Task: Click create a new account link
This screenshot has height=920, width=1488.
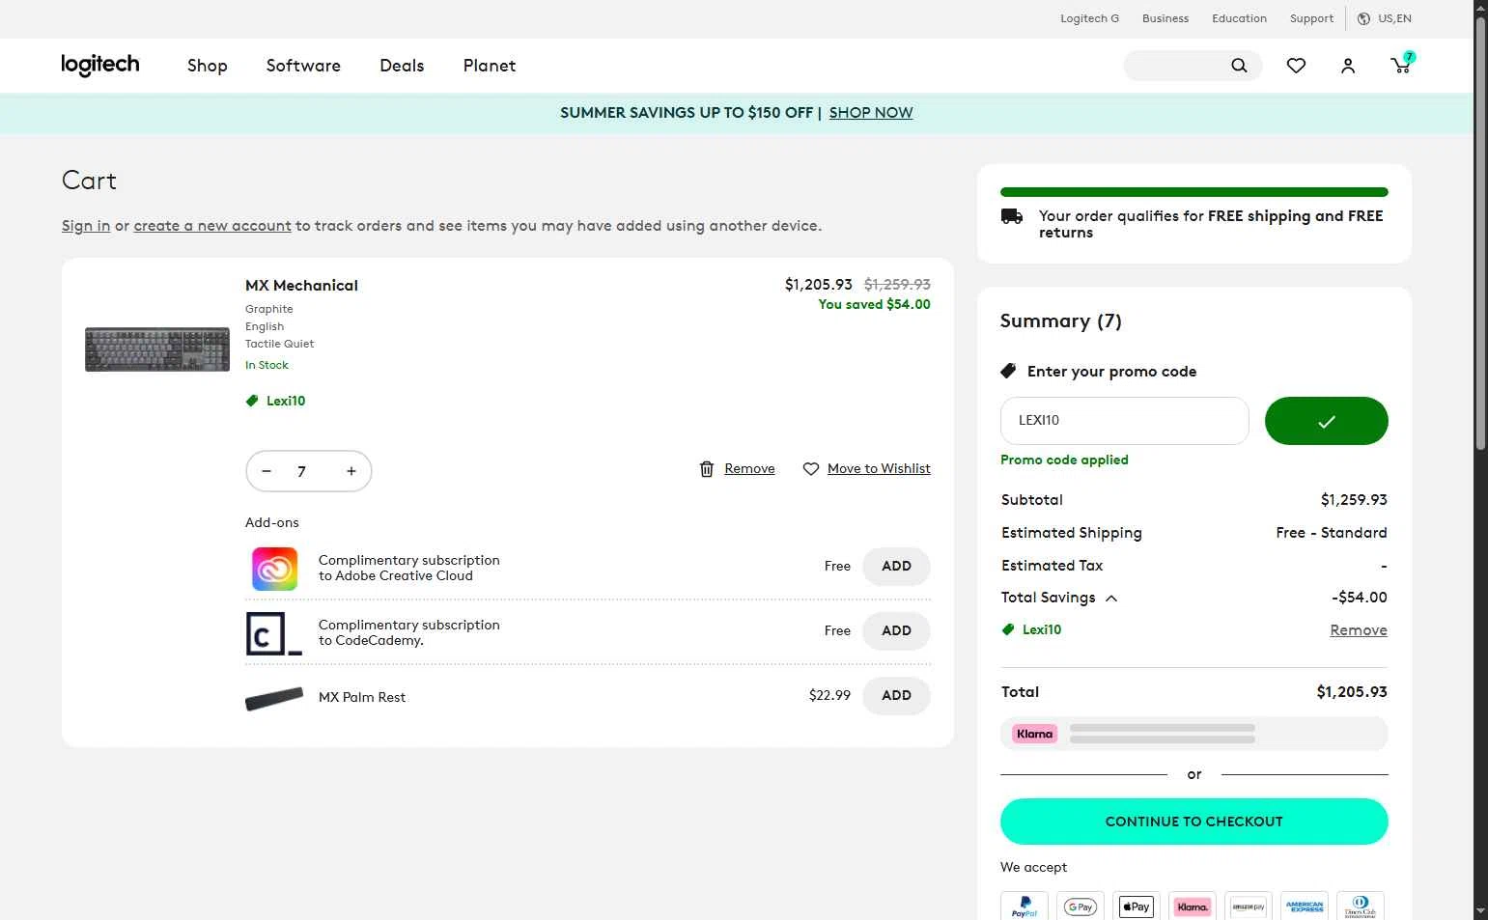Action: 212,226
